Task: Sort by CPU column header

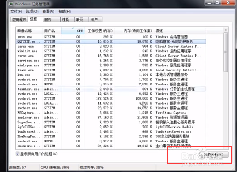Action: point(73,31)
